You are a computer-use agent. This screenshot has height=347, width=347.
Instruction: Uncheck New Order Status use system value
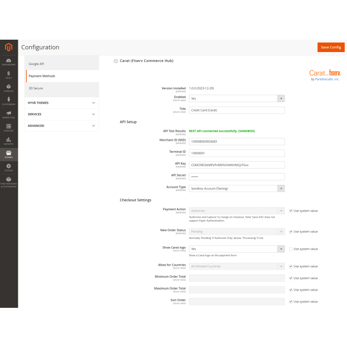point(290,231)
